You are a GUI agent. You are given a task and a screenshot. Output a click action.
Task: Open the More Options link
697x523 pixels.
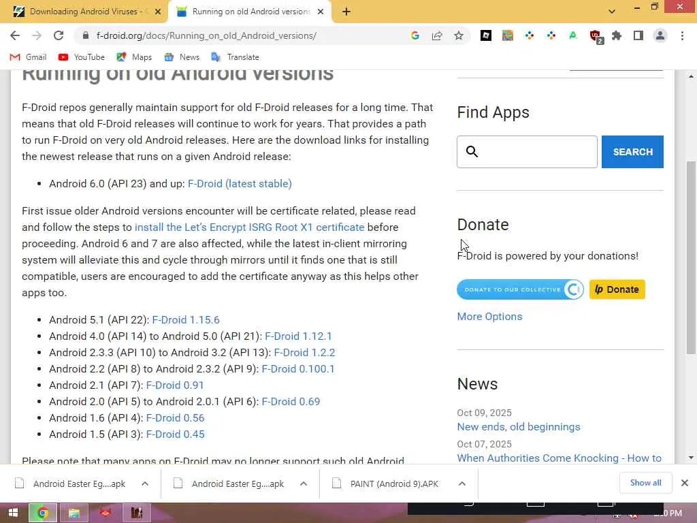490,316
